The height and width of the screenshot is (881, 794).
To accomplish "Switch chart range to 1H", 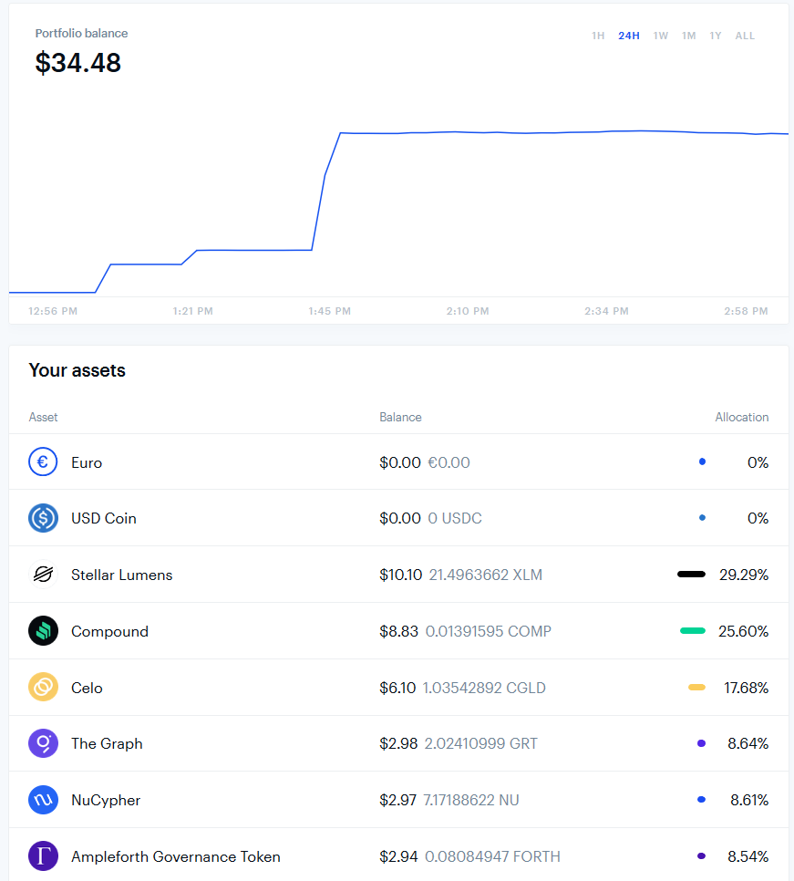I will point(598,36).
